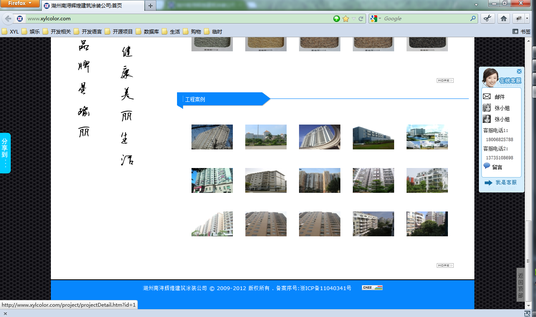Open the Google search engine dropdown
536x317 pixels.
click(x=375, y=19)
